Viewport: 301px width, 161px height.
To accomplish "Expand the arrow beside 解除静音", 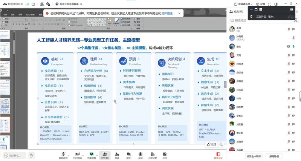I will tap(69, 154).
